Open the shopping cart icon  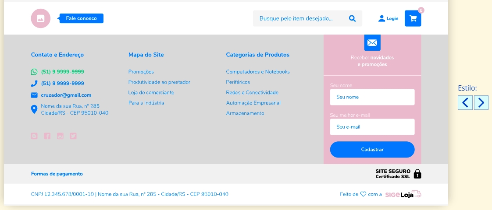click(x=413, y=18)
